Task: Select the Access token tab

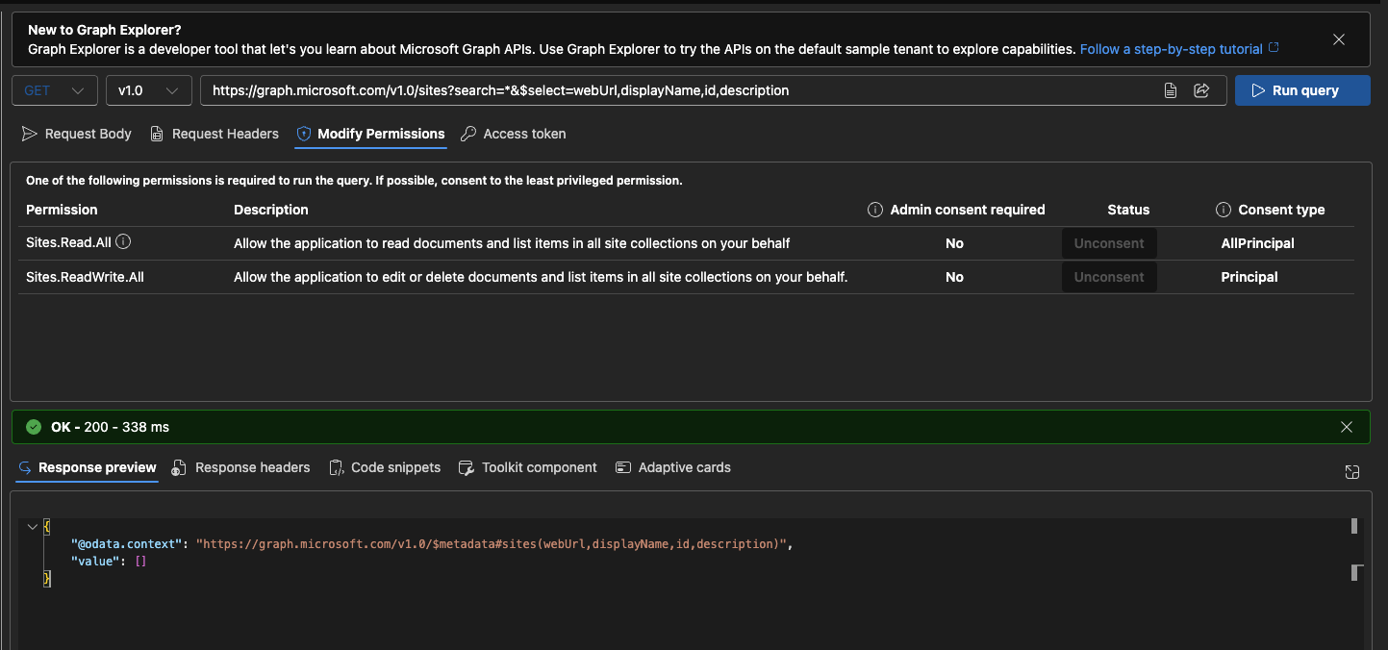Action: click(x=514, y=134)
